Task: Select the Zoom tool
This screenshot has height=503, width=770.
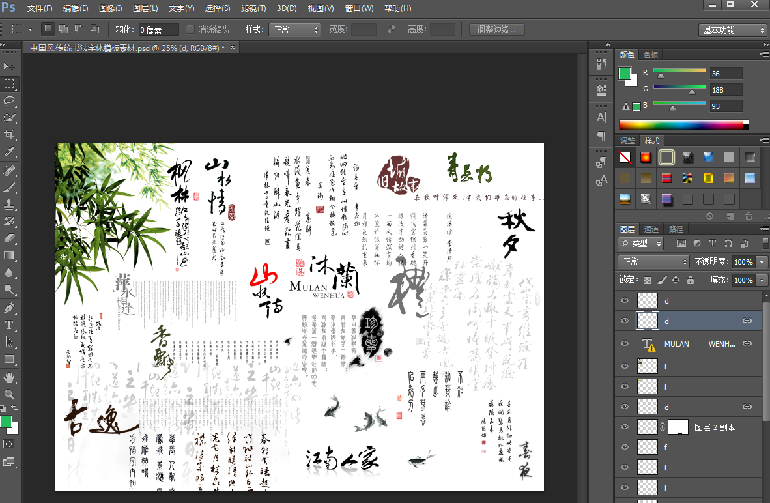Action: pos(10,394)
